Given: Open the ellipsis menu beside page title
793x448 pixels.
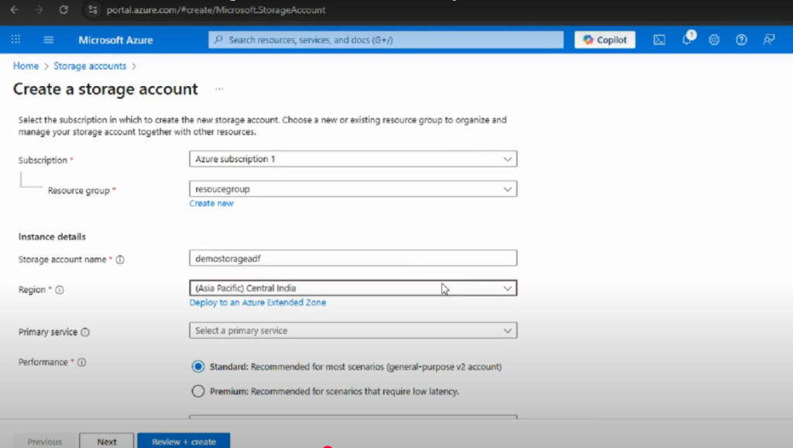Looking at the screenshot, I should pyautogui.click(x=219, y=89).
